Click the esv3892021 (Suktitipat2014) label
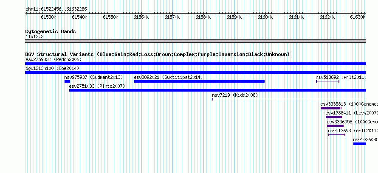The height and width of the screenshot is (173, 378). (168, 77)
